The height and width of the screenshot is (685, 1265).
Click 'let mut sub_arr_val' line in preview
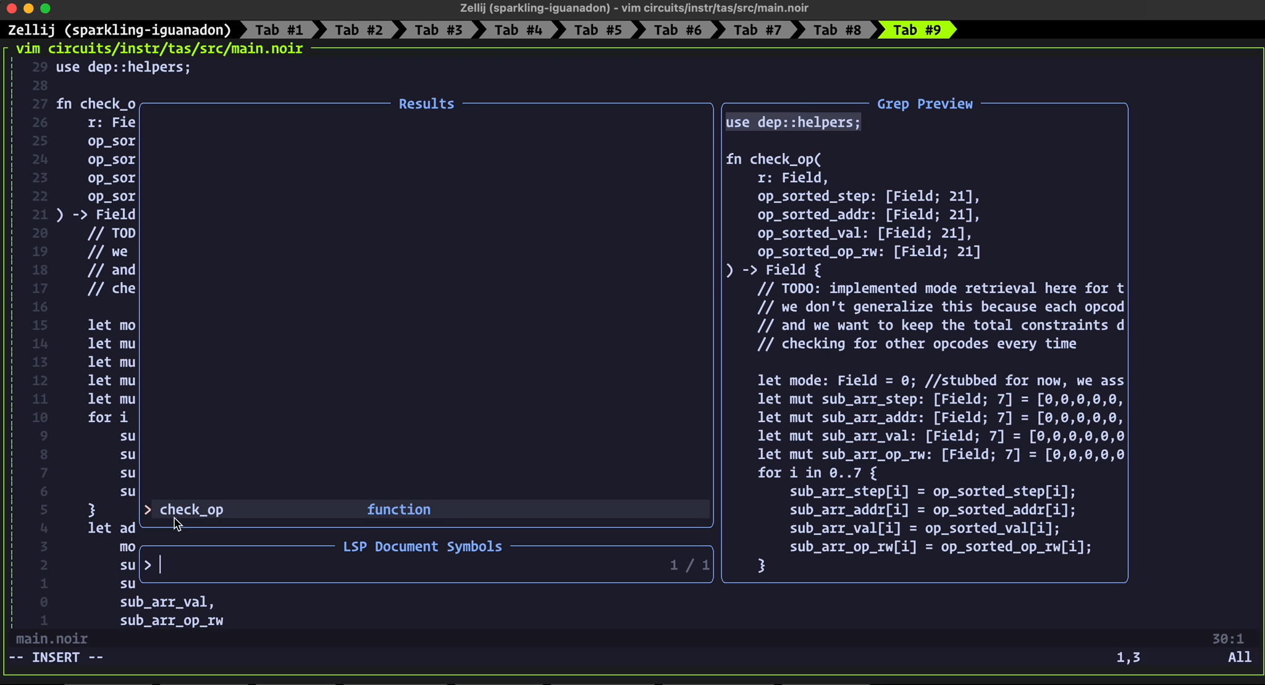(x=940, y=436)
